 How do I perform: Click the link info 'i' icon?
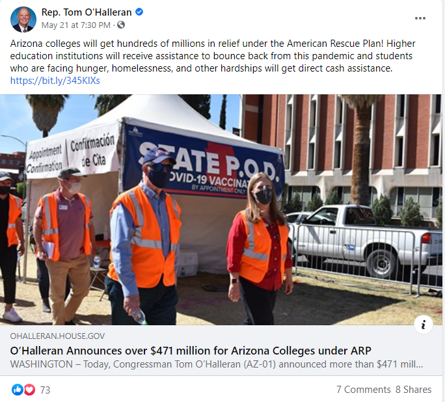423,324
